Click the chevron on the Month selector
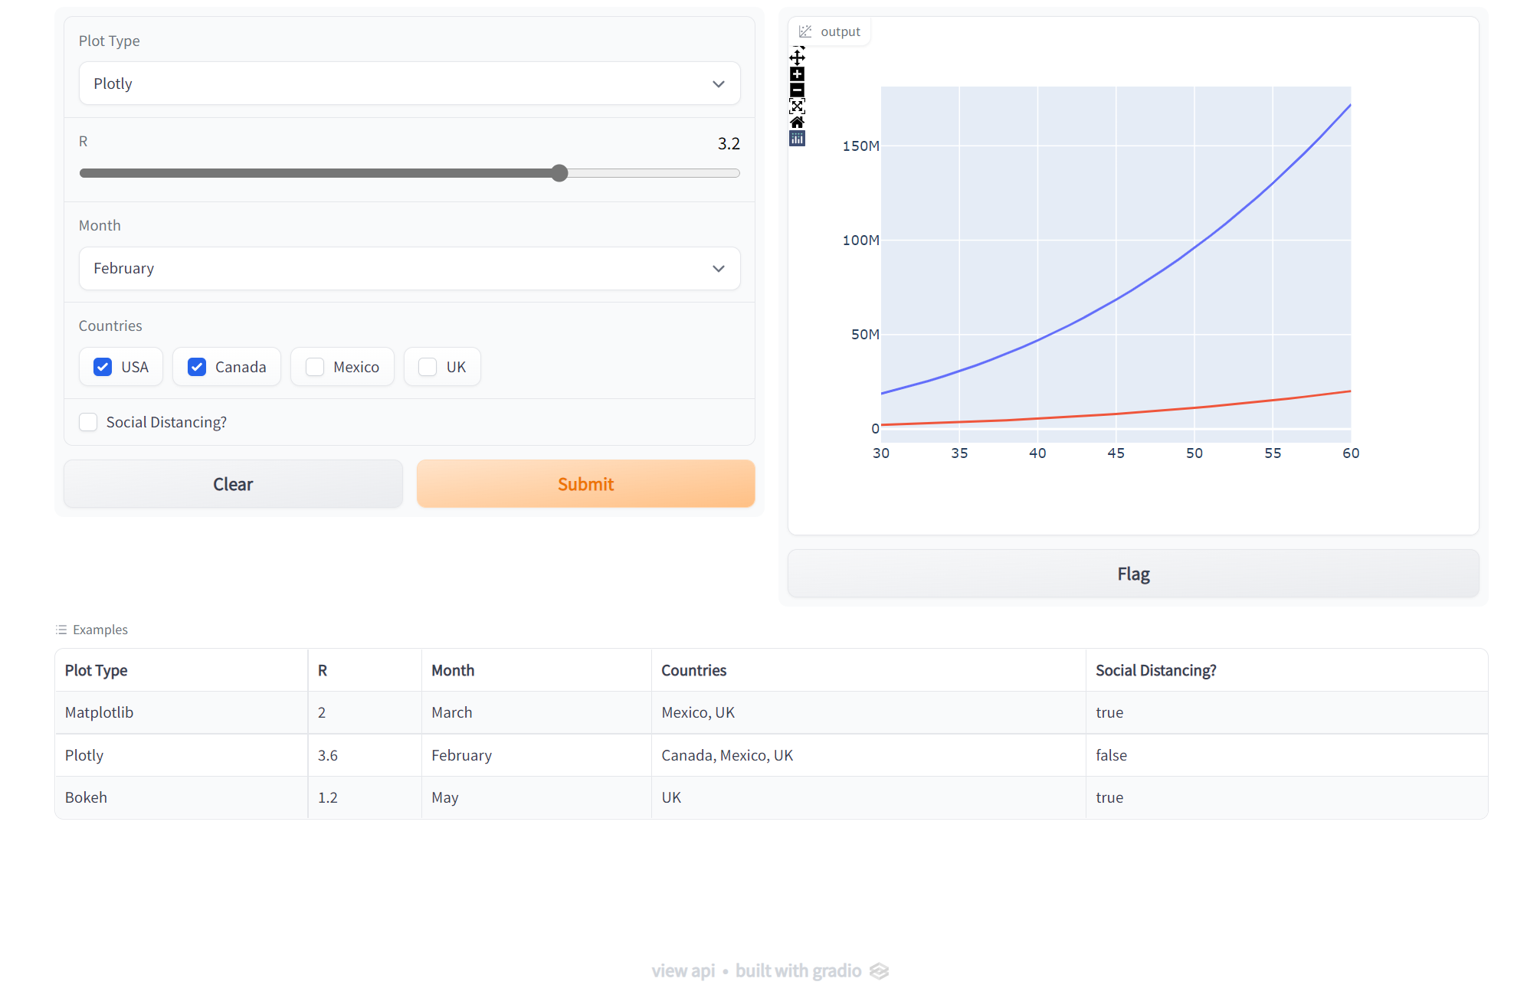This screenshot has height=998, width=1527. [x=719, y=269]
